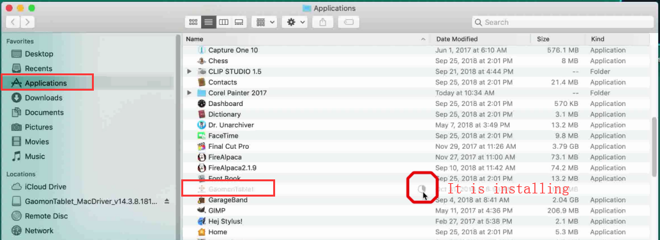660x240 pixels.
Task: Click the "206.9 MB" size cell
Action: 563,211
